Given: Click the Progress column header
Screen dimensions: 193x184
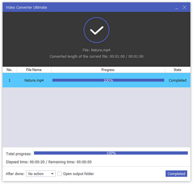Looking at the screenshot, I should [x=108, y=70].
